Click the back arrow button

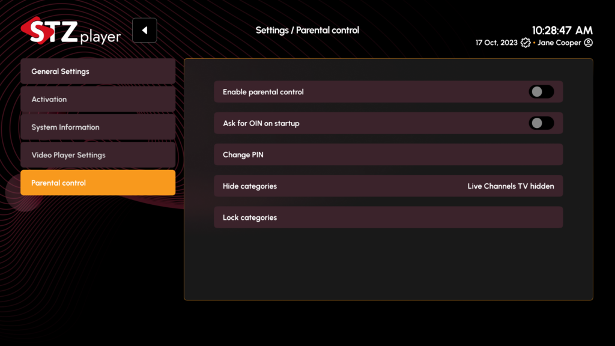click(x=144, y=30)
